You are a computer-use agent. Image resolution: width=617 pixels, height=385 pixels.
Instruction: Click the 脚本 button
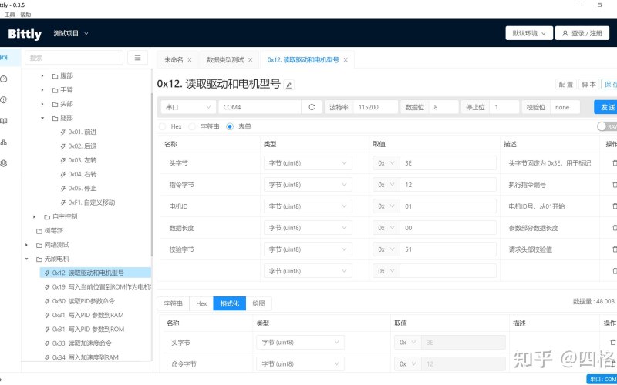pyautogui.click(x=588, y=85)
